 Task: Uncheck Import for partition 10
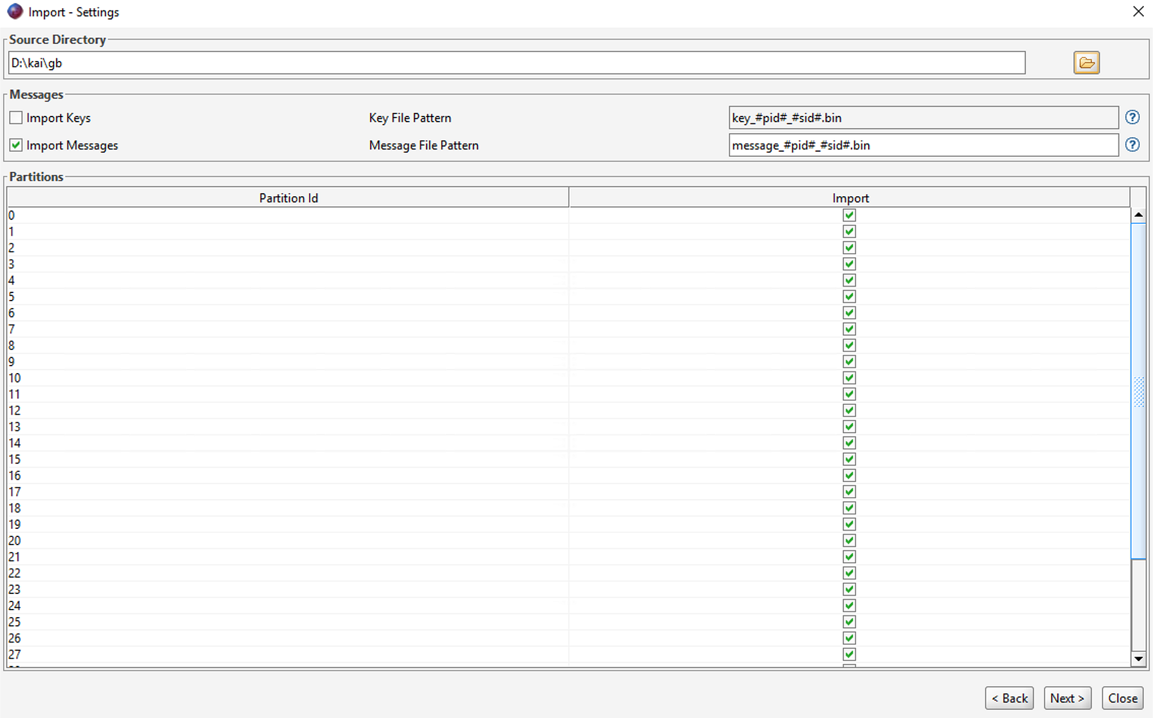click(x=849, y=378)
